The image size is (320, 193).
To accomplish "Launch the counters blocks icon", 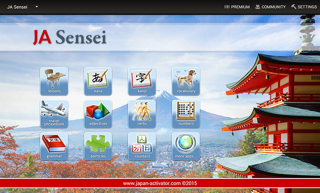I will [142, 146].
